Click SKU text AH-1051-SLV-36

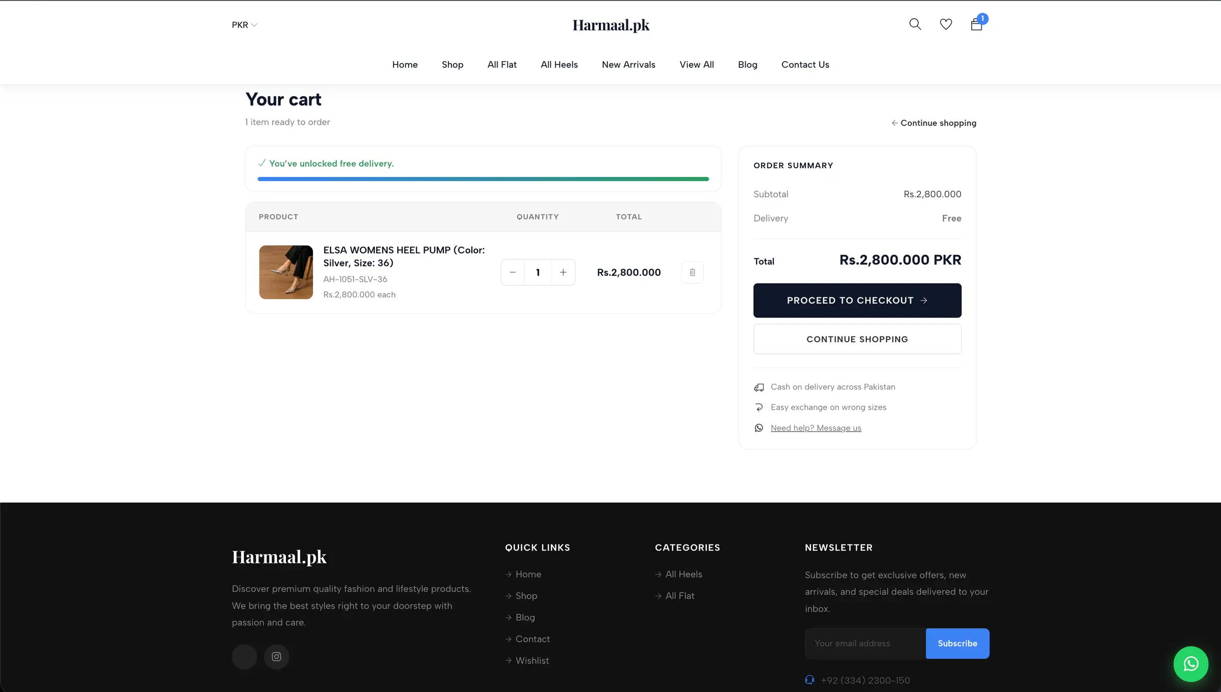(355, 279)
